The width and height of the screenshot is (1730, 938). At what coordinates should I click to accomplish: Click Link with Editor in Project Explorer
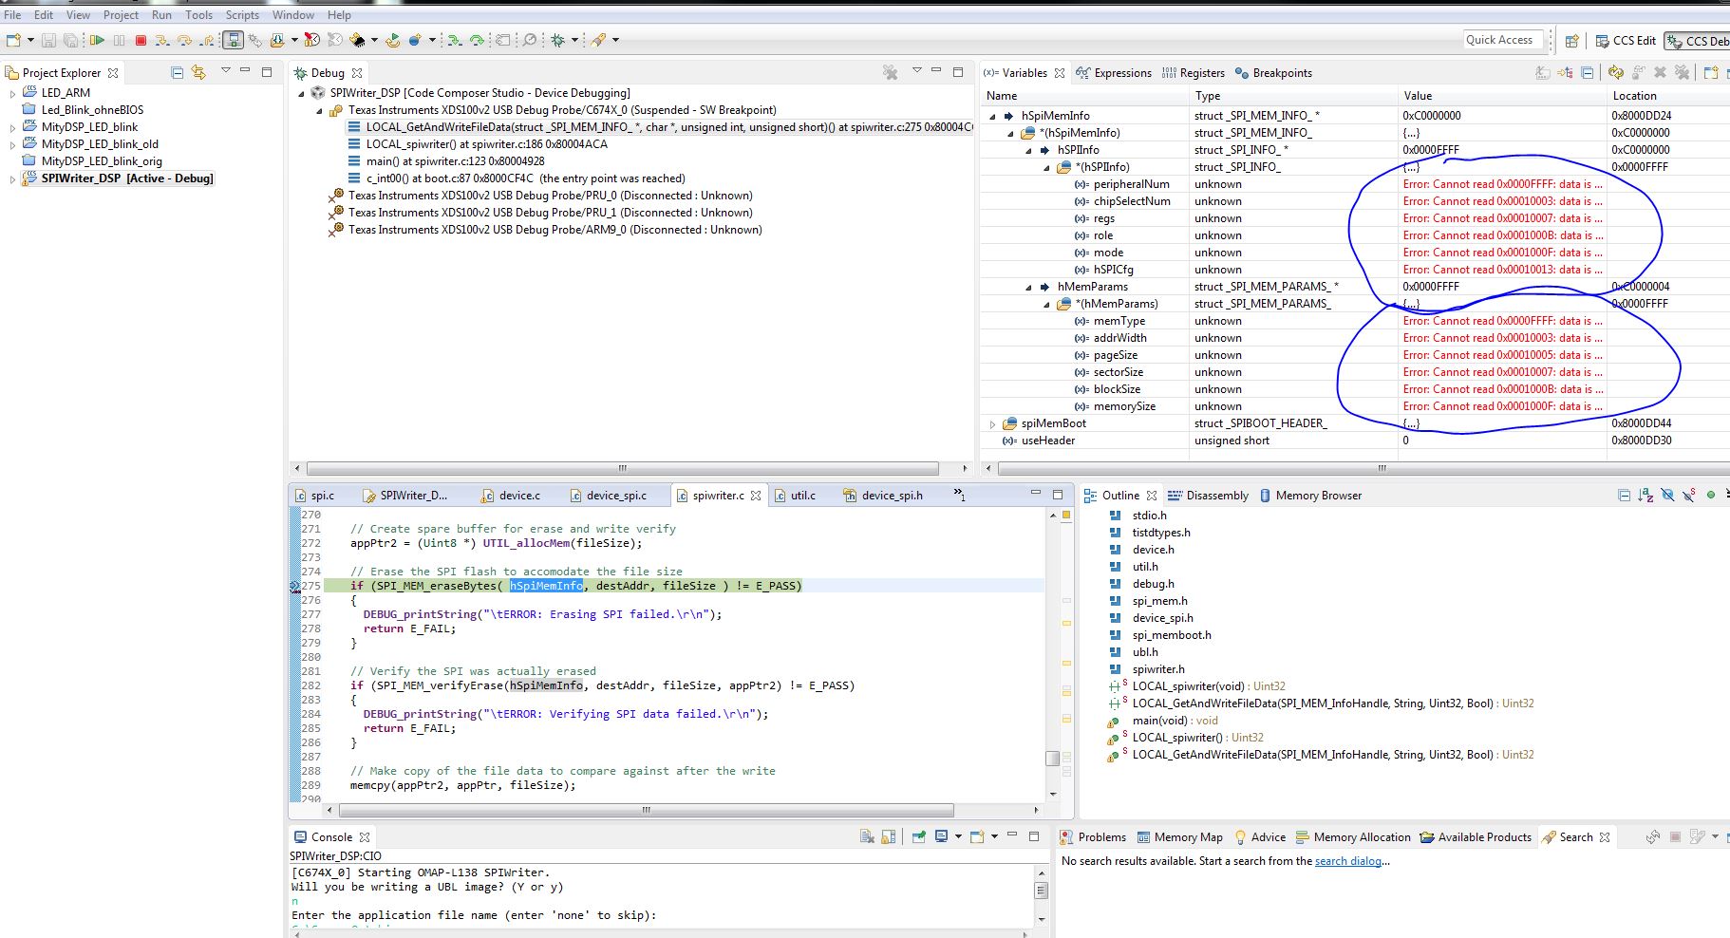coord(198,72)
